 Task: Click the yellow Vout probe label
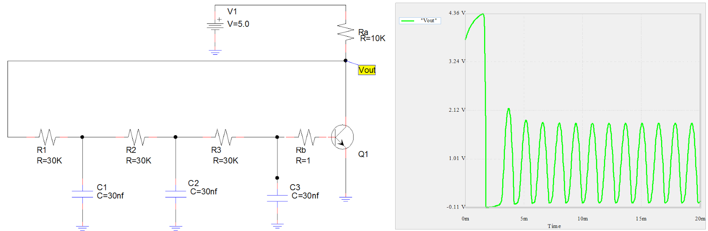(367, 70)
